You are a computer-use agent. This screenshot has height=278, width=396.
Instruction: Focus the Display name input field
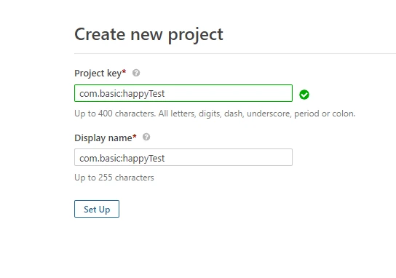pos(183,157)
